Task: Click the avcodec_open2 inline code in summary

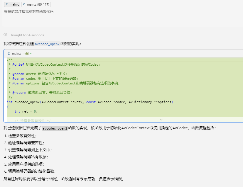Action: (55, 128)
